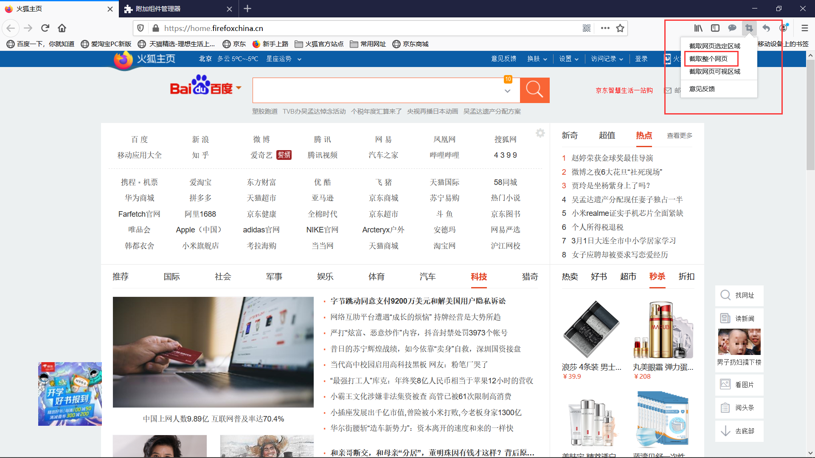
Task: Click the URL address bar
Action: tap(369, 28)
